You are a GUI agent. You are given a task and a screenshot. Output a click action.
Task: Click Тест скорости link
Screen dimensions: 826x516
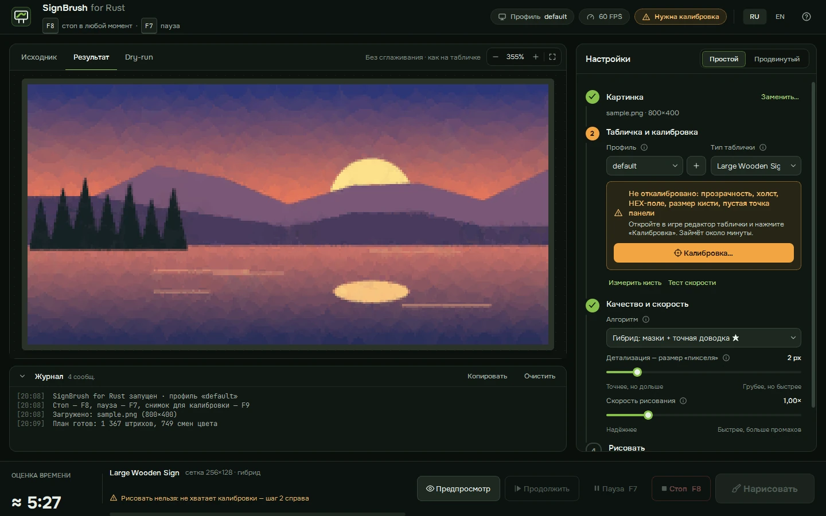(692, 283)
